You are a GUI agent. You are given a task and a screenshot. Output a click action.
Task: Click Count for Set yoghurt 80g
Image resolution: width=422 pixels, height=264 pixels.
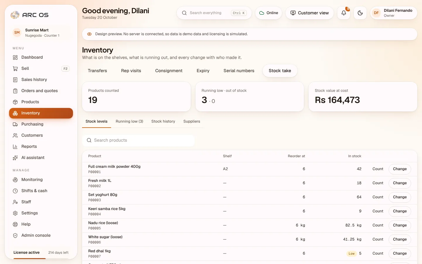(378, 197)
